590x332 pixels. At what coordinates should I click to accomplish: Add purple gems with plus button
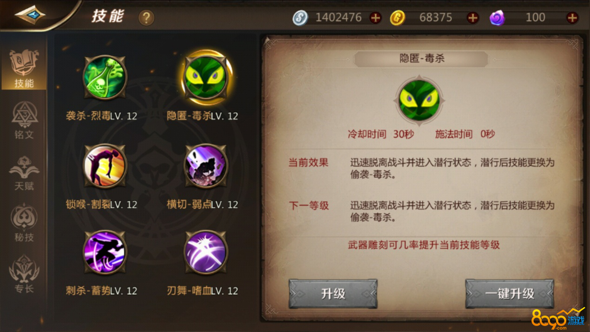[x=572, y=18]
